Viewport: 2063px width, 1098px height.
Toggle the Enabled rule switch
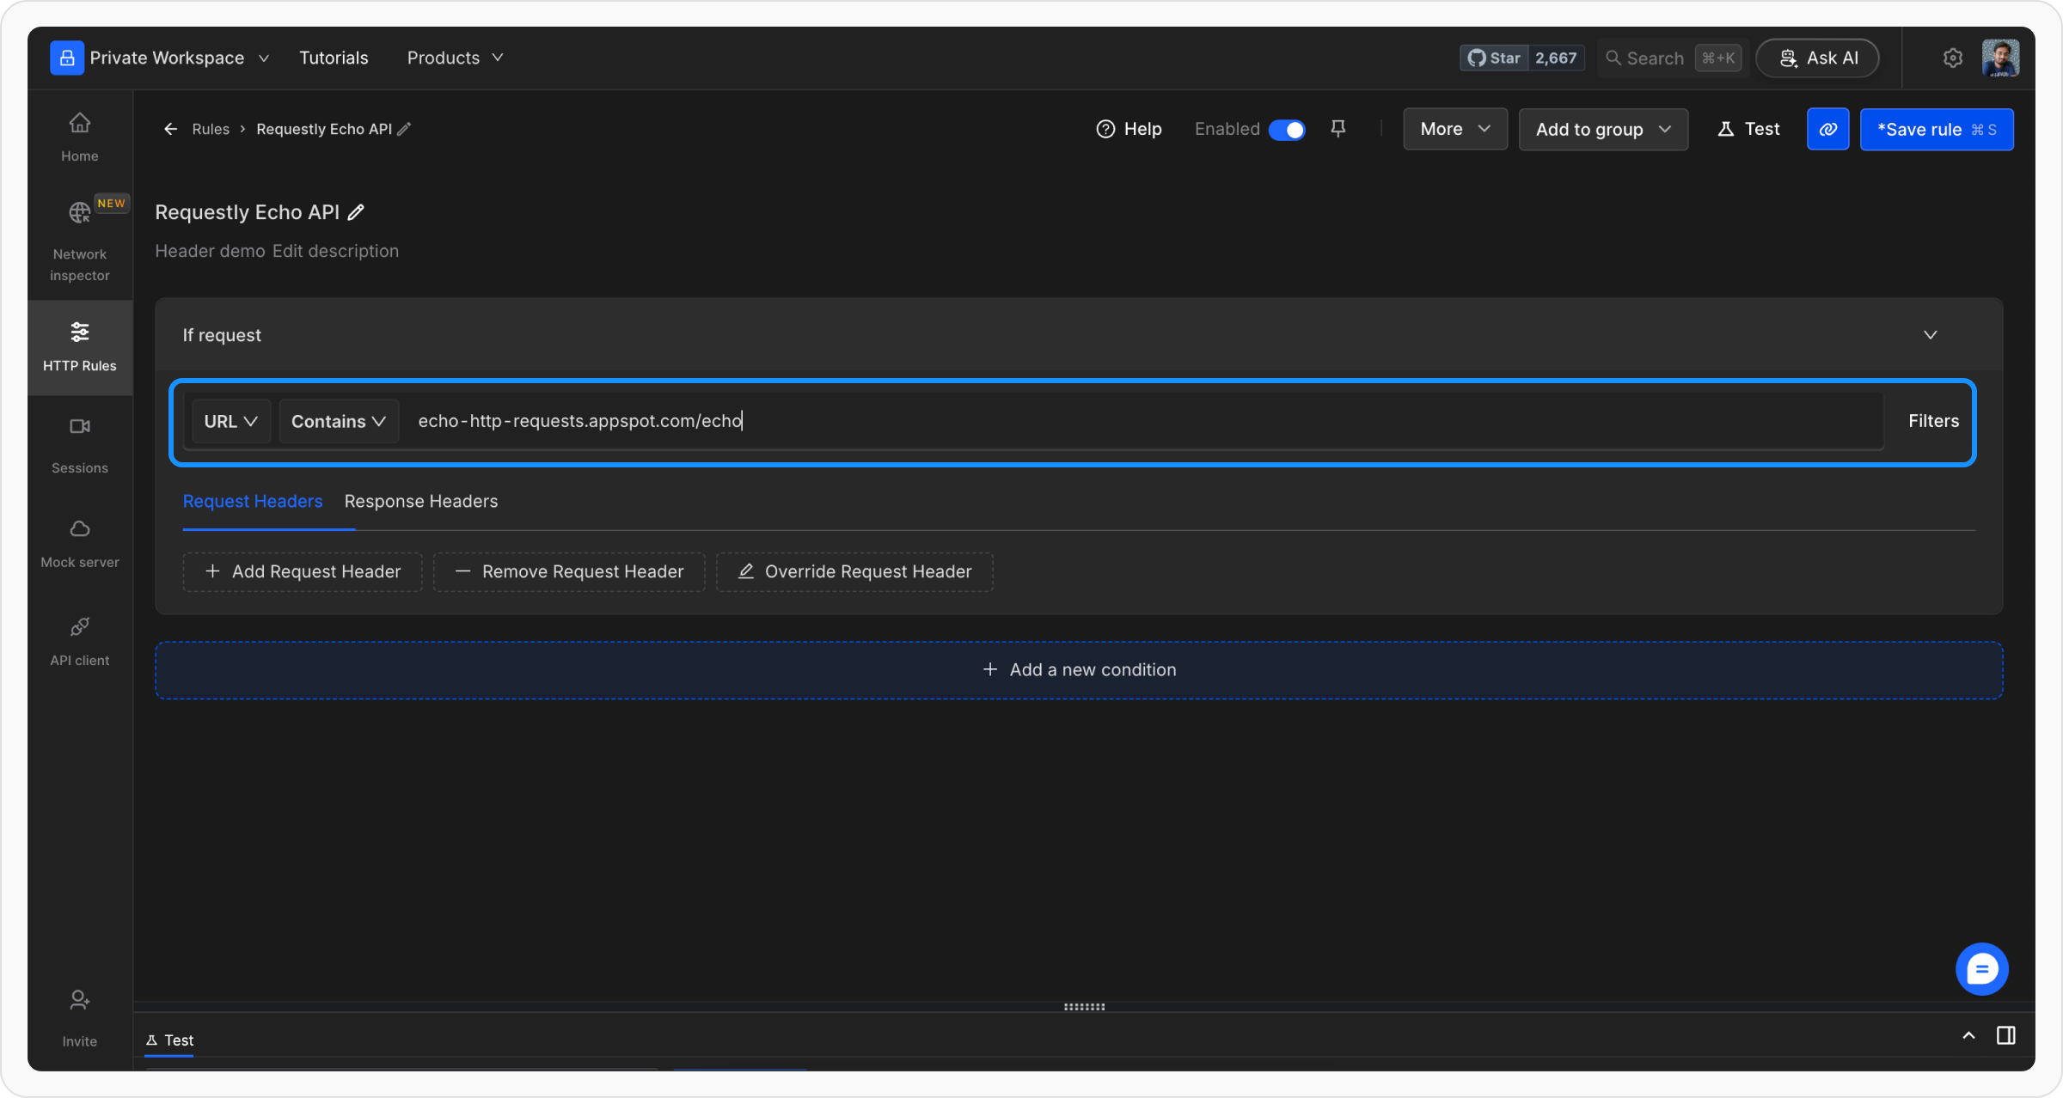(1287, 130)
